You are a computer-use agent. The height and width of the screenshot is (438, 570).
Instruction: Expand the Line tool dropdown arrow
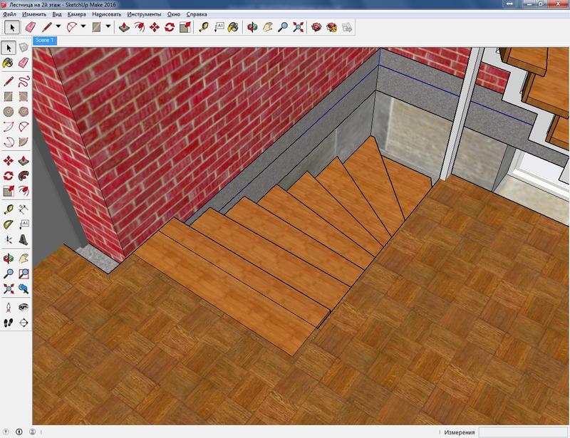coord(58,26)
